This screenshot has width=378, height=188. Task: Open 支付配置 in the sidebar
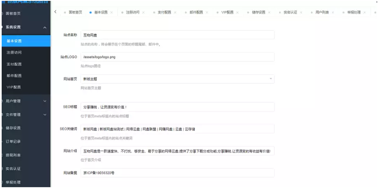click(x=25, y=64)
